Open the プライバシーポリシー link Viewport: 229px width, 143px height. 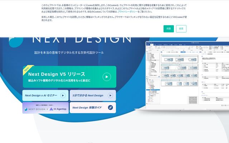coord(128,12)
